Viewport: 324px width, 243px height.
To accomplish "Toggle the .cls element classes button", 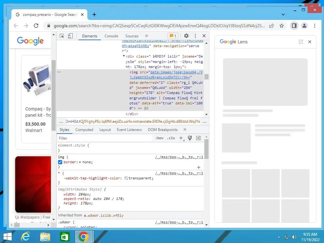I will [x=171, y=138].
